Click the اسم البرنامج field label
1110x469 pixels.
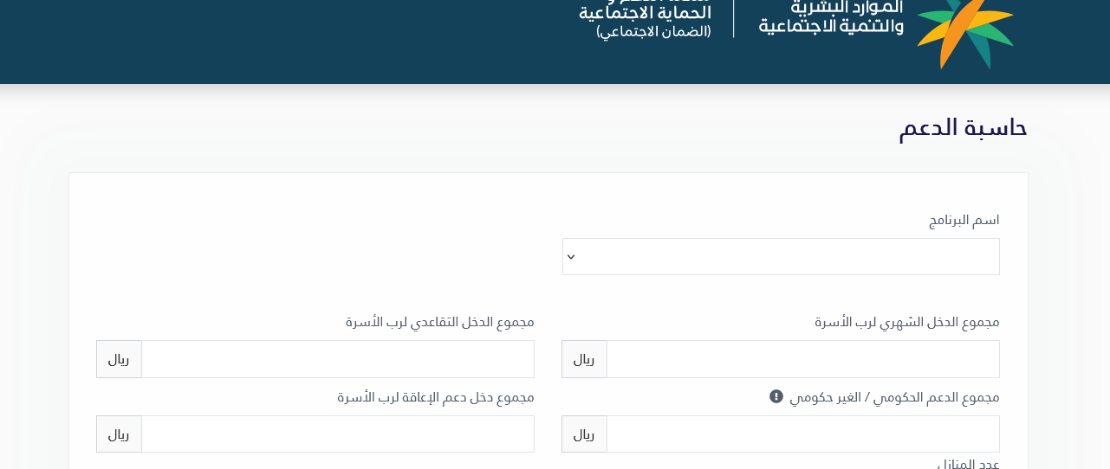click(964, 220)
